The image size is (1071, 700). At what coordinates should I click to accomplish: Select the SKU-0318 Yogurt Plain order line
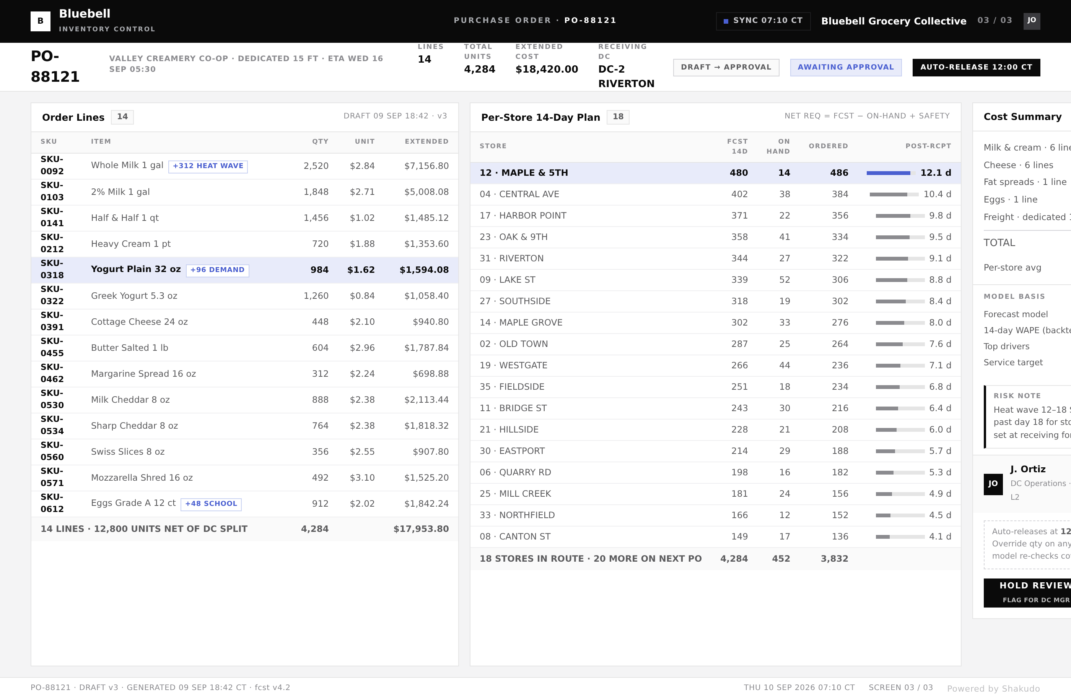tap(245, 270)
